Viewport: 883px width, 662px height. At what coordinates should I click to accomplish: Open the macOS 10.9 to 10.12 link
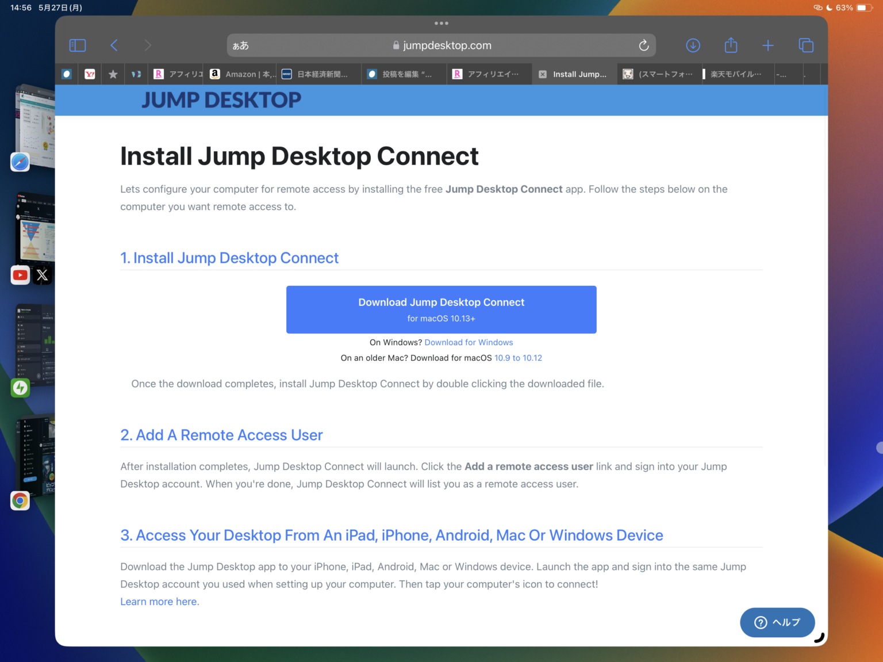518,358
